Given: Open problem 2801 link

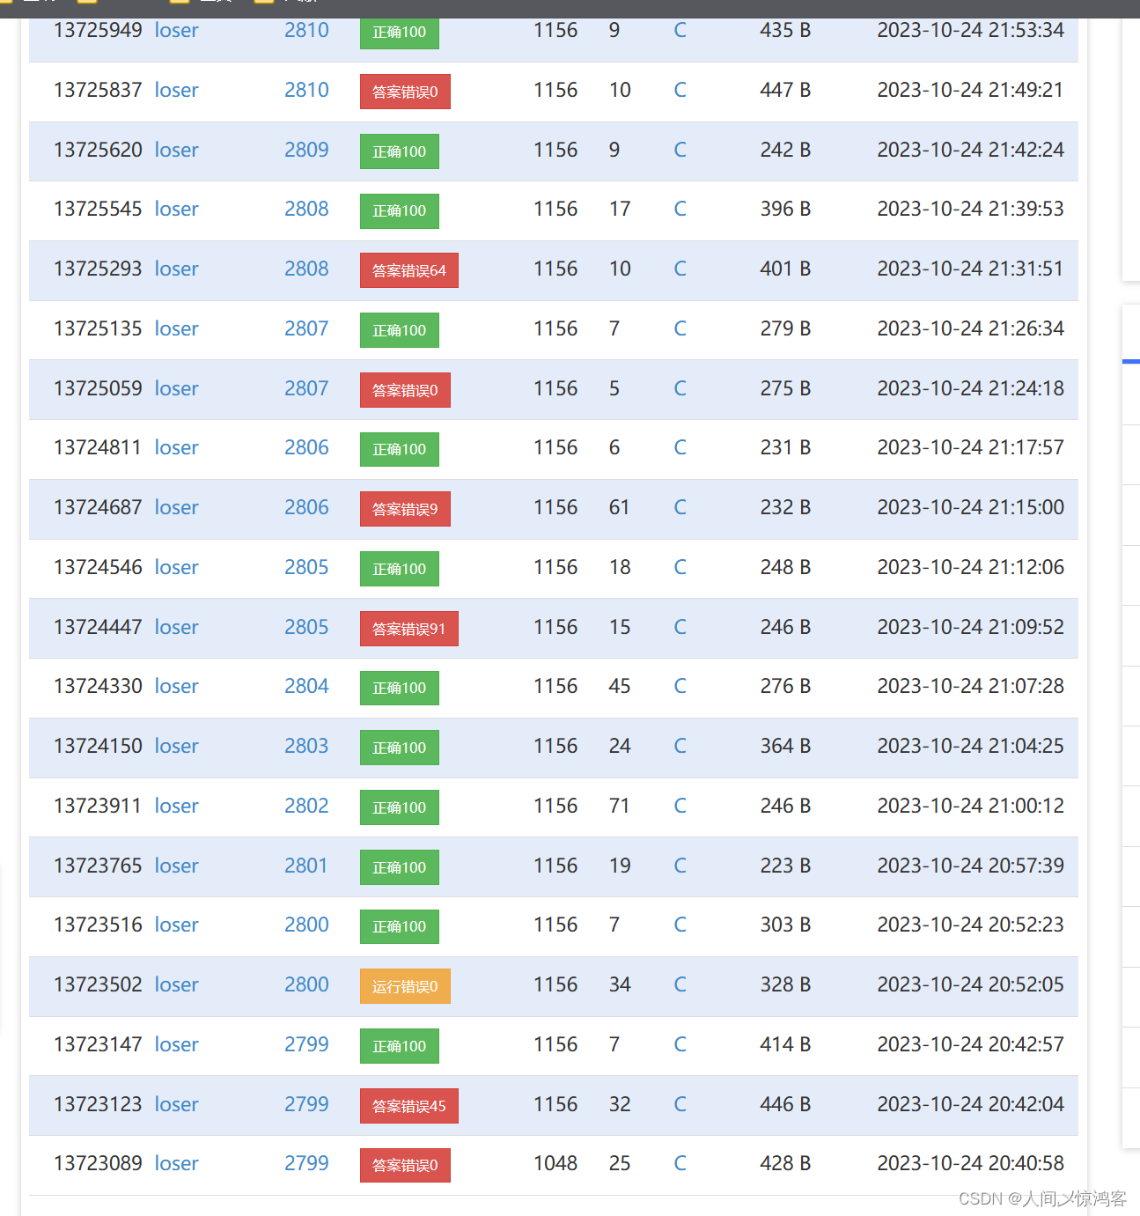Looking at the screenshot, I should pyautogui.click(x=305, y=866).
